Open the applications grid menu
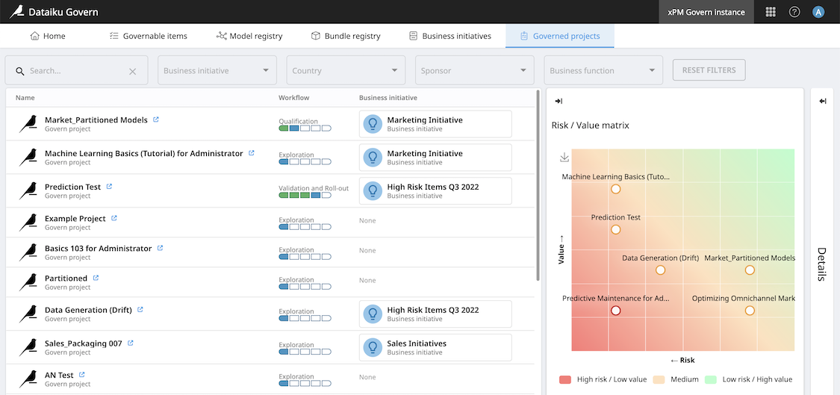840x395 pixels. [x=771, y=12]
